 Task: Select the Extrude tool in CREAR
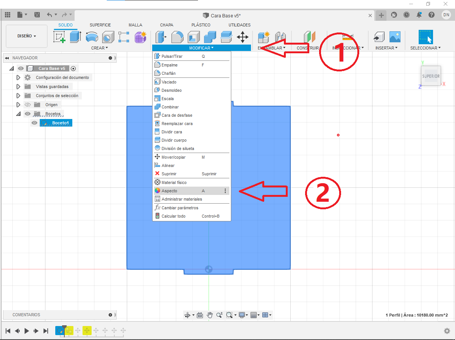click(x=75, y=37)
